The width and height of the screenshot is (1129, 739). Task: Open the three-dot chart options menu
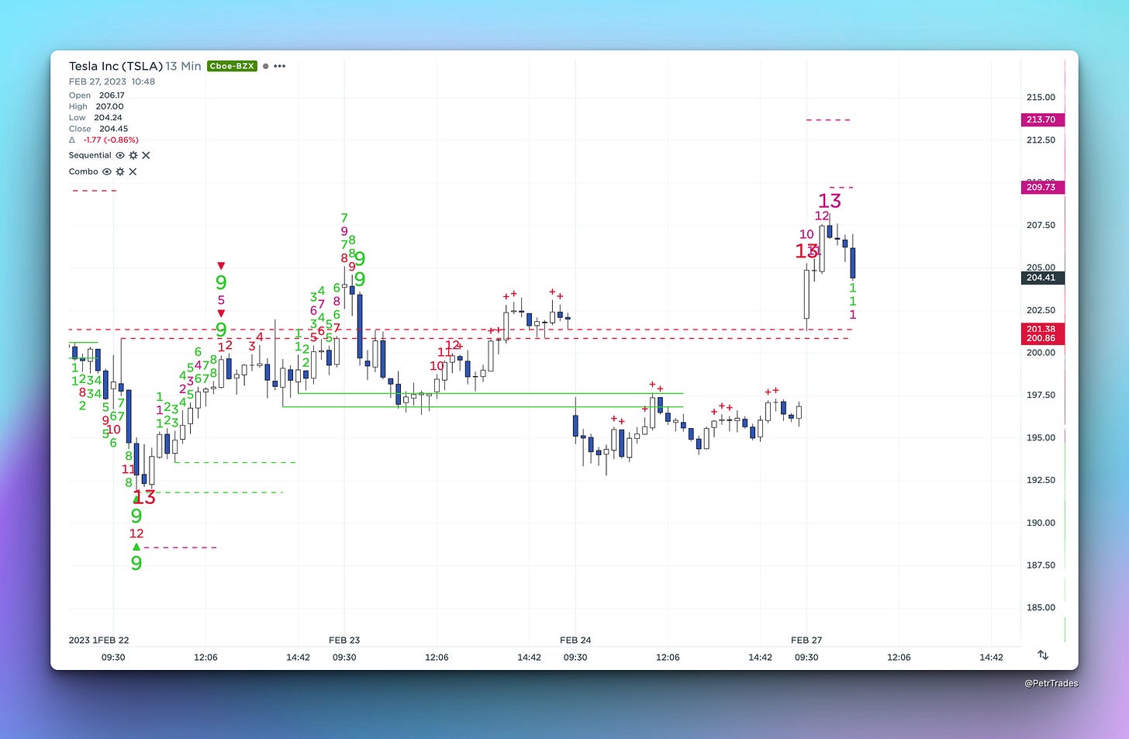[280, 67]
